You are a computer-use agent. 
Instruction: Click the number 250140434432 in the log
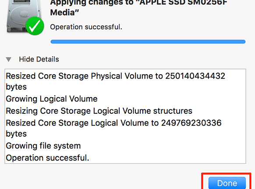tap(195, 76)
